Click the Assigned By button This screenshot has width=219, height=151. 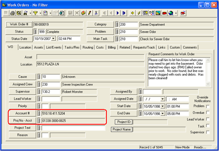pyautogui.click(x=124, y=92)
